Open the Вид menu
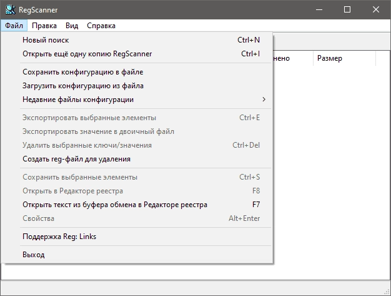 (x=72, y=26)
